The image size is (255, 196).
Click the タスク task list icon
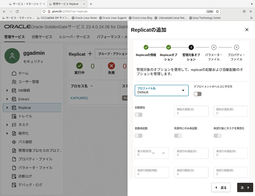point(14,125)
